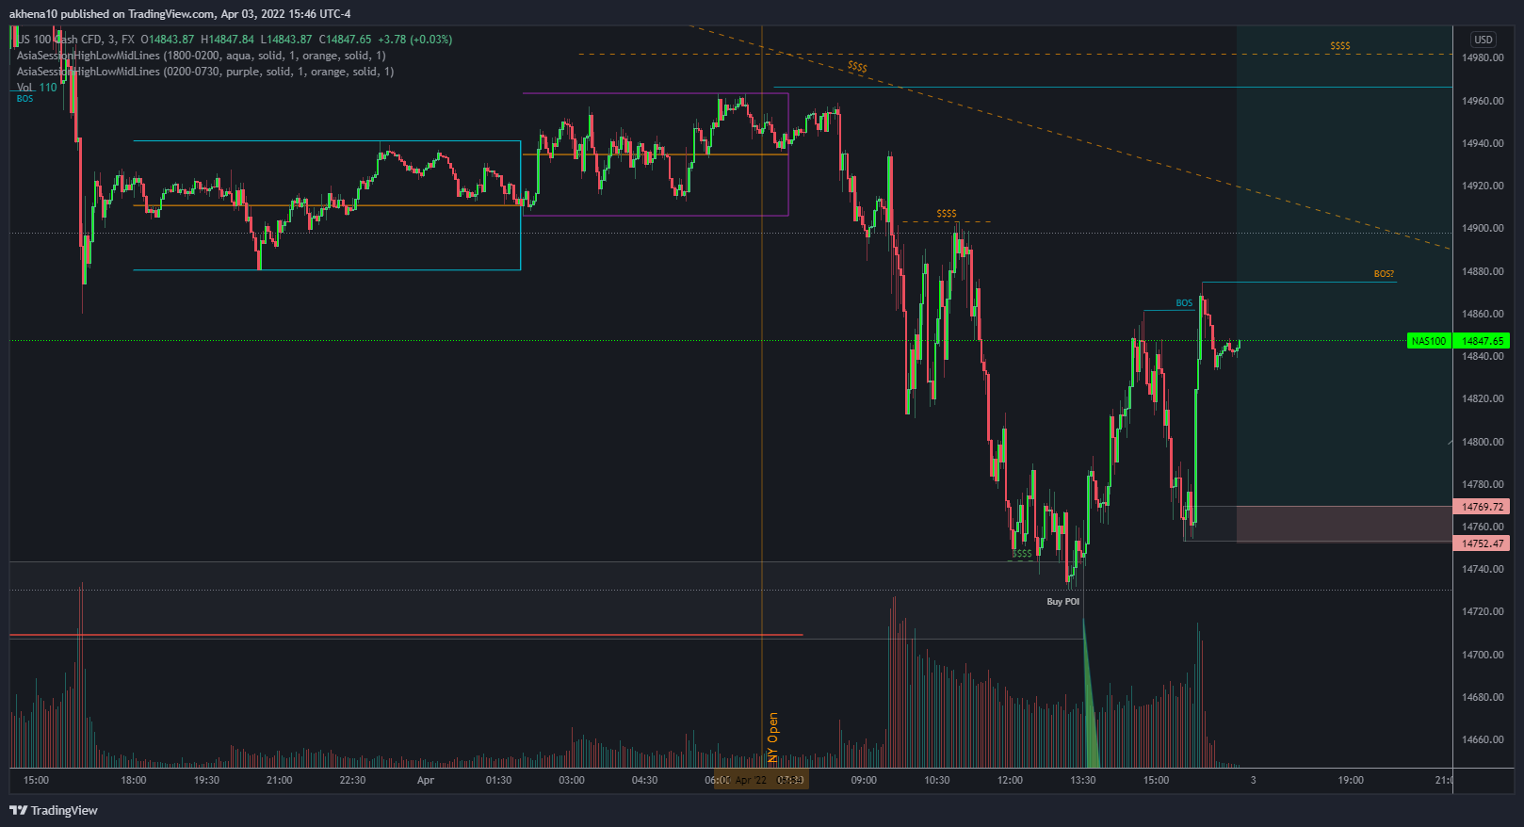The image size is (1524, 827).
Task: Click the 03:00 time axis label
Action: tap(572, 780)
